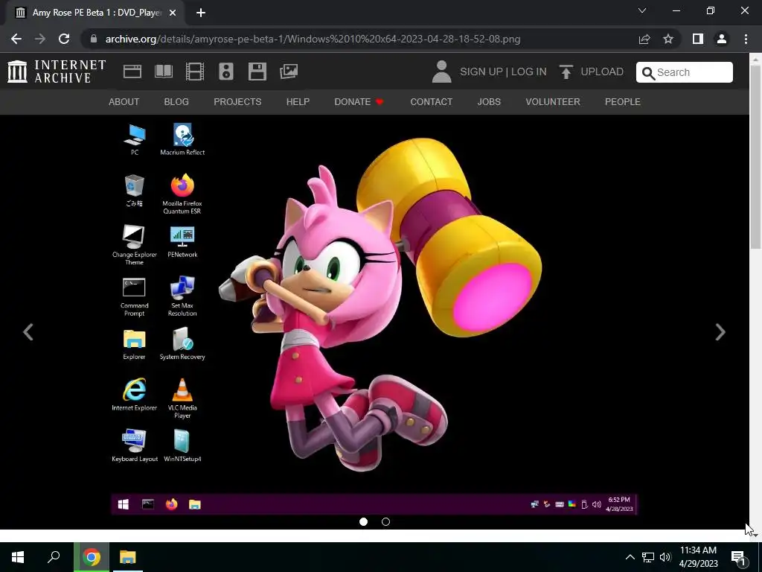Reload the page
This screenshot has width=762, height=572.
pyautogui.click(x=64, y=39)
